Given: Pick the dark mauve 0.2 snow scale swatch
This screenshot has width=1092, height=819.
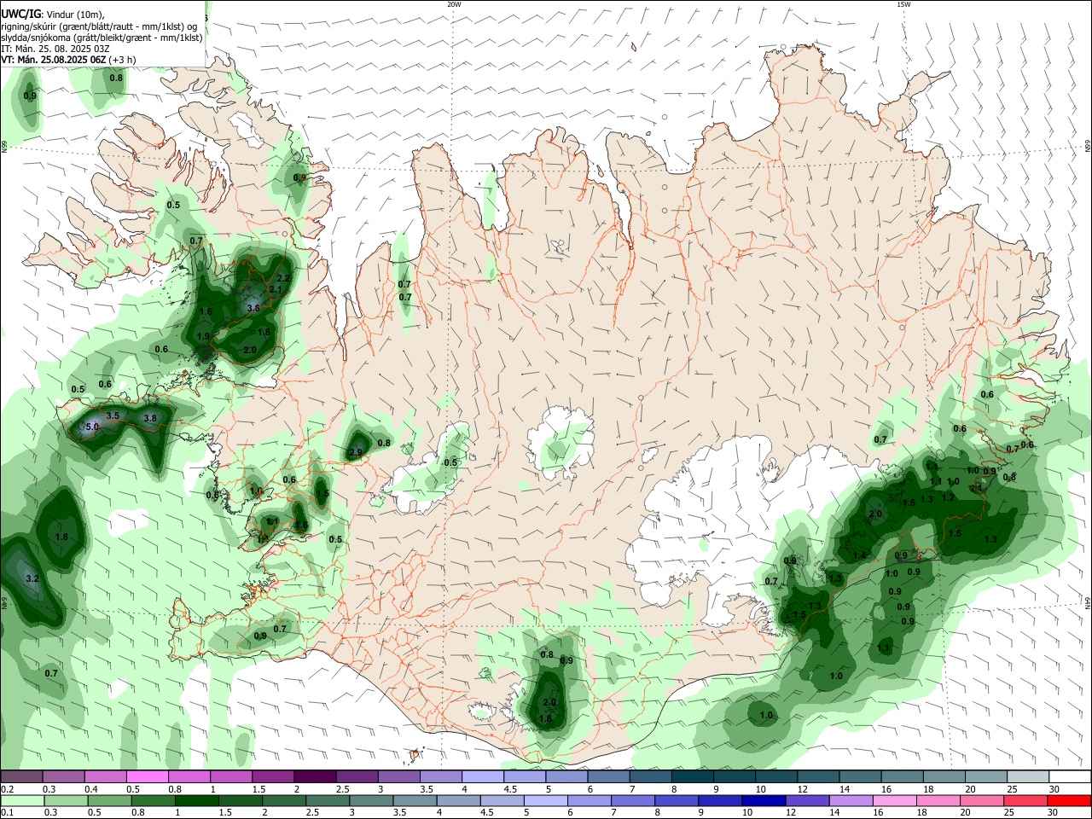Looking at the screenshot, I should [x=22, y=776].
